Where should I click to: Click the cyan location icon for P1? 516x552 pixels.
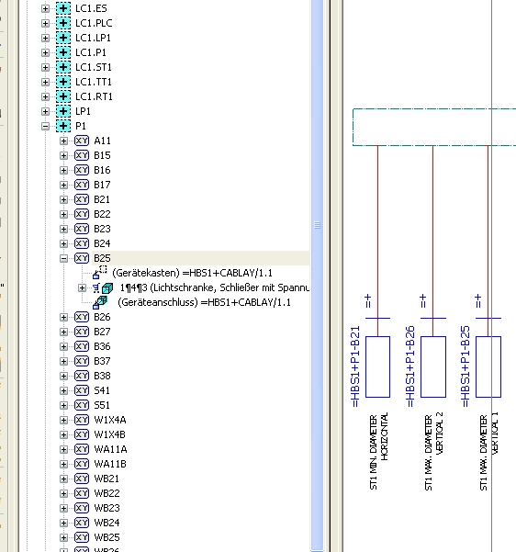tap(63, 126)
